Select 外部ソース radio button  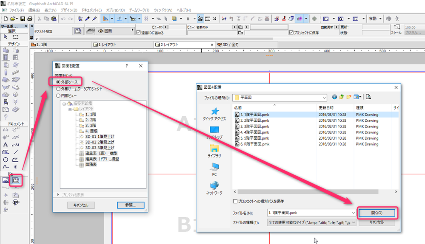[x=58, y=82]
